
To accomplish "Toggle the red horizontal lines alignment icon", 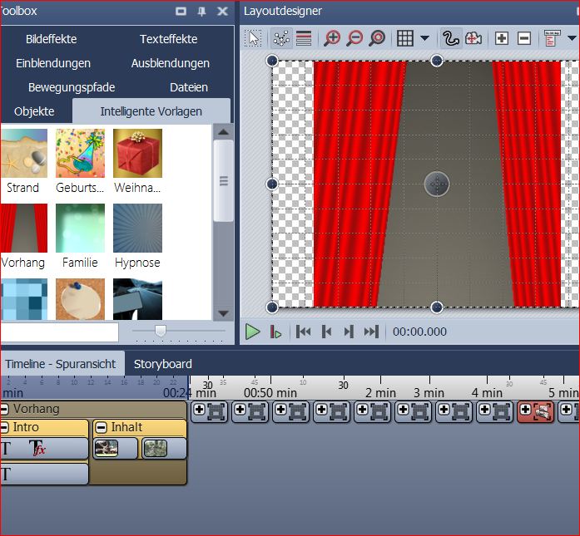I will coord(304,38).
